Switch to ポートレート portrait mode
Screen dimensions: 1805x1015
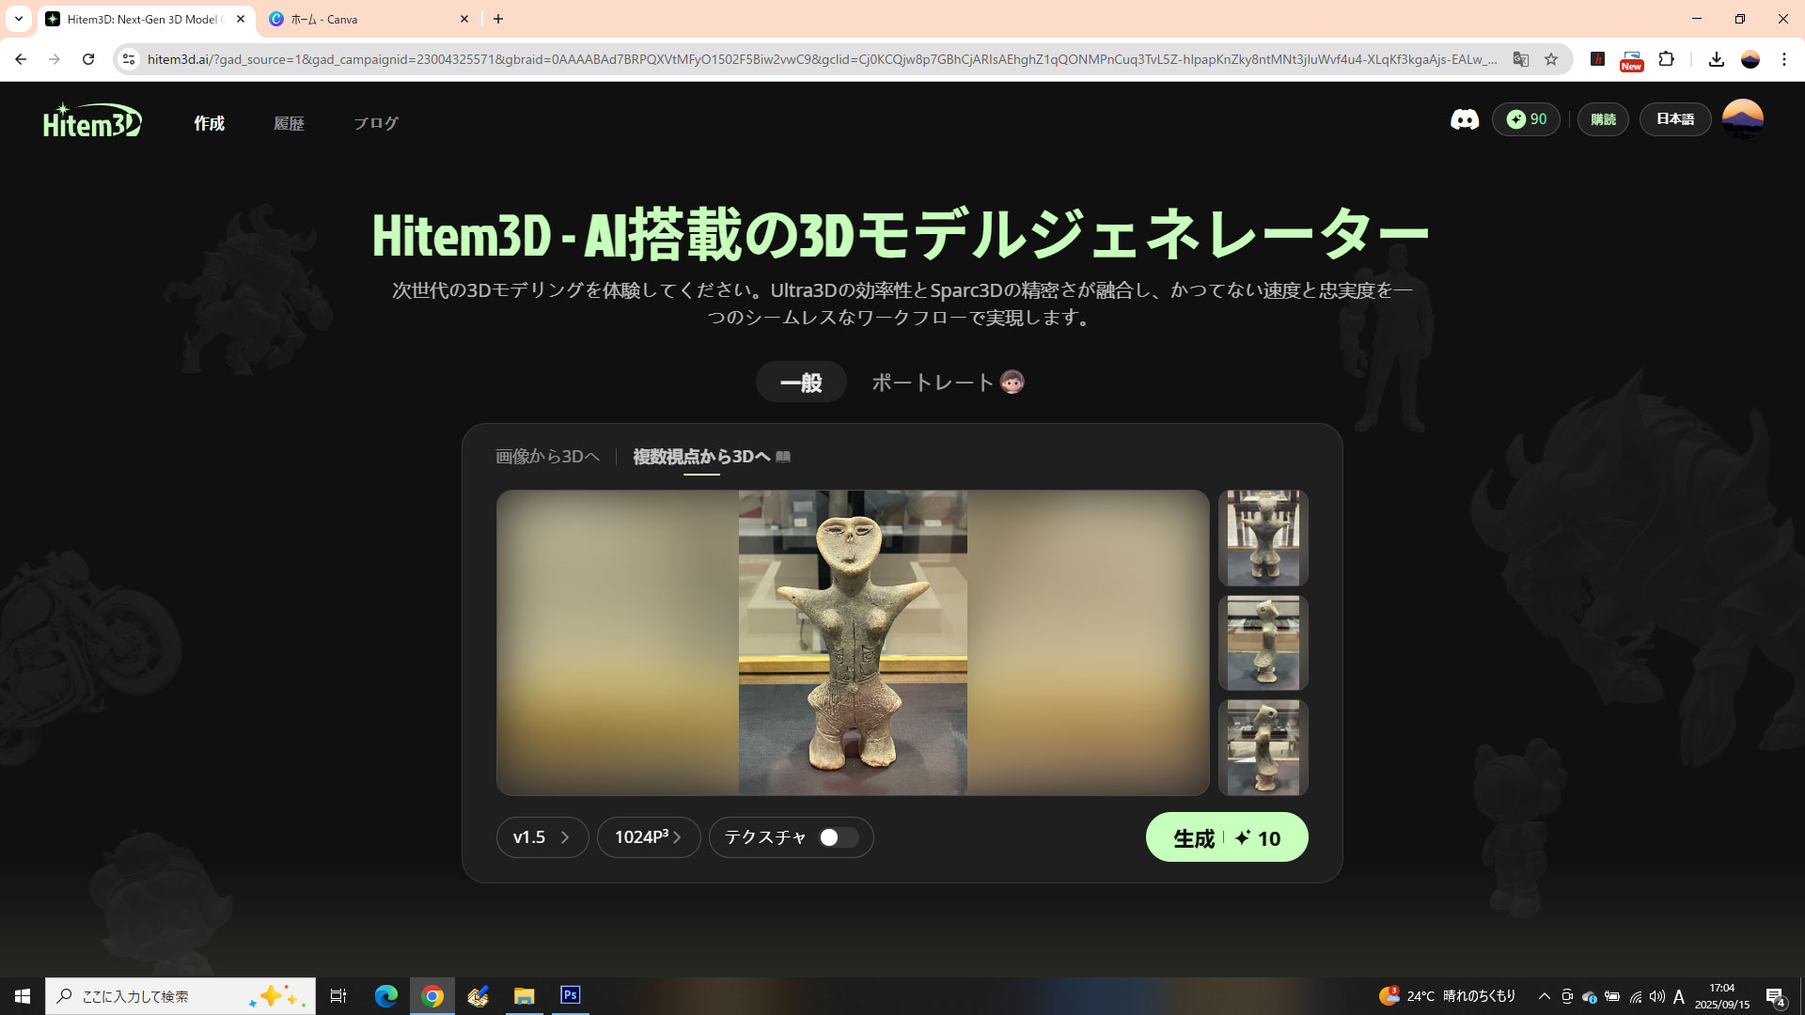click(x=948, y=383)
